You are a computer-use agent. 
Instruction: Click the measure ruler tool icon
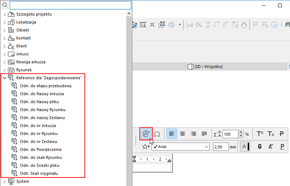(143, 25)
